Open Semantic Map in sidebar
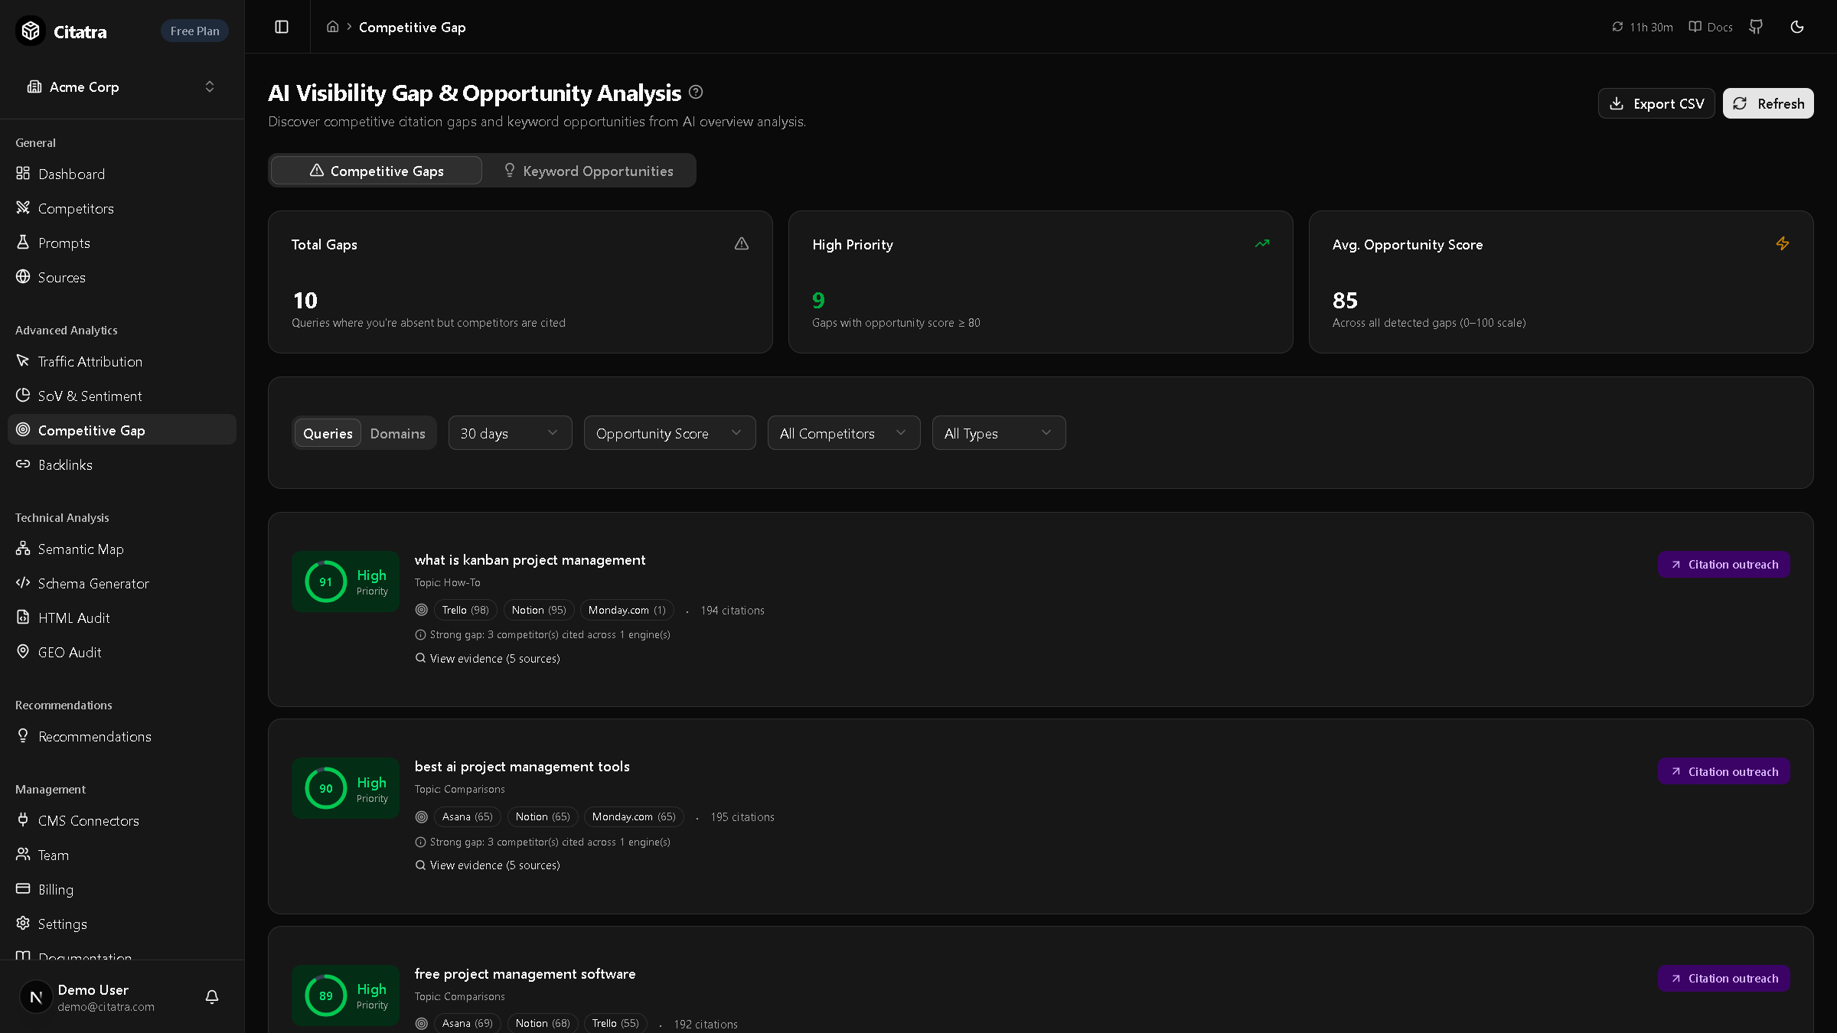 (x=80, y=549)
